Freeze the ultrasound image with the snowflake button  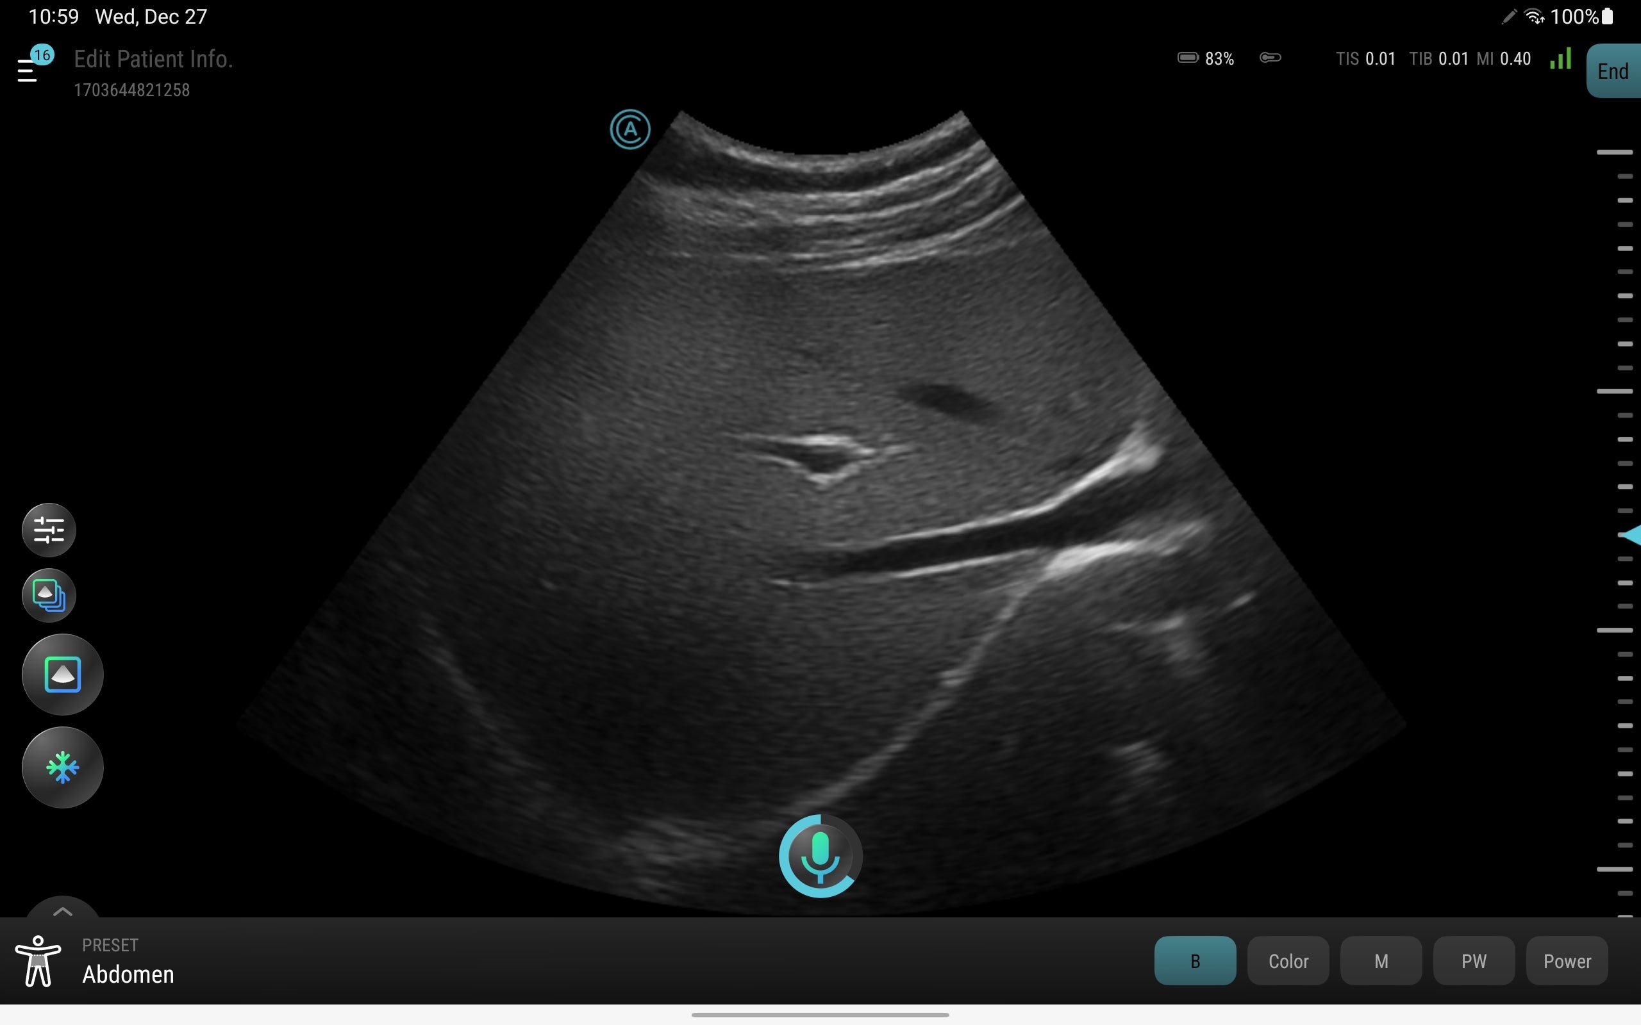[62, 767]
